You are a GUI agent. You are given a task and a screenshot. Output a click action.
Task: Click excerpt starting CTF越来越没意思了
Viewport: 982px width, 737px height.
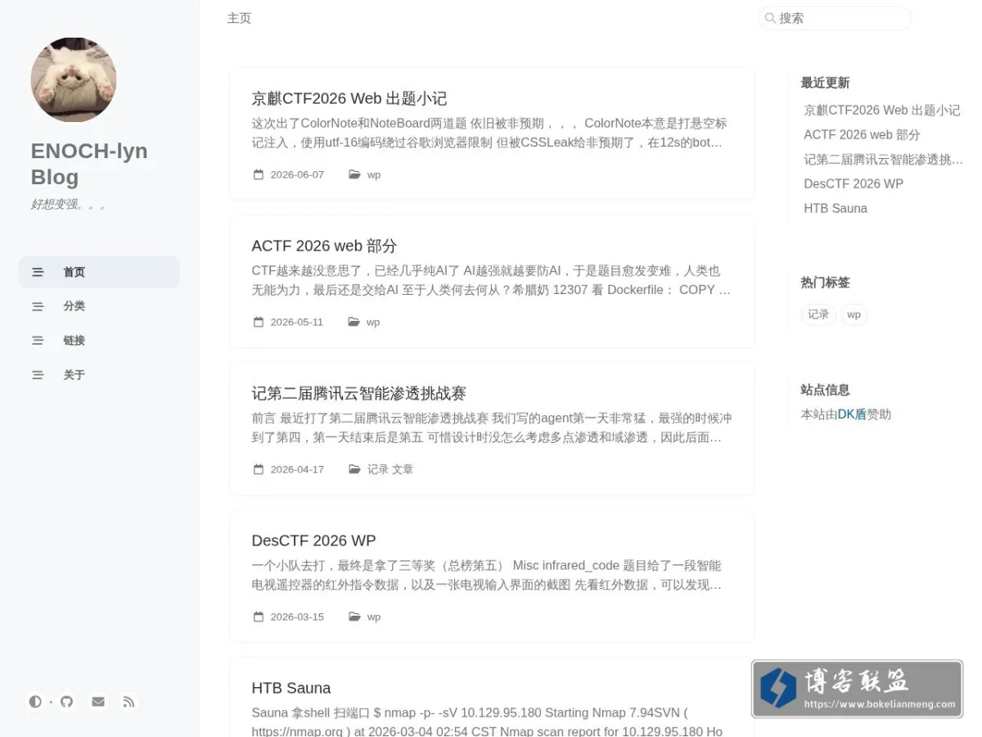[491, 280]
